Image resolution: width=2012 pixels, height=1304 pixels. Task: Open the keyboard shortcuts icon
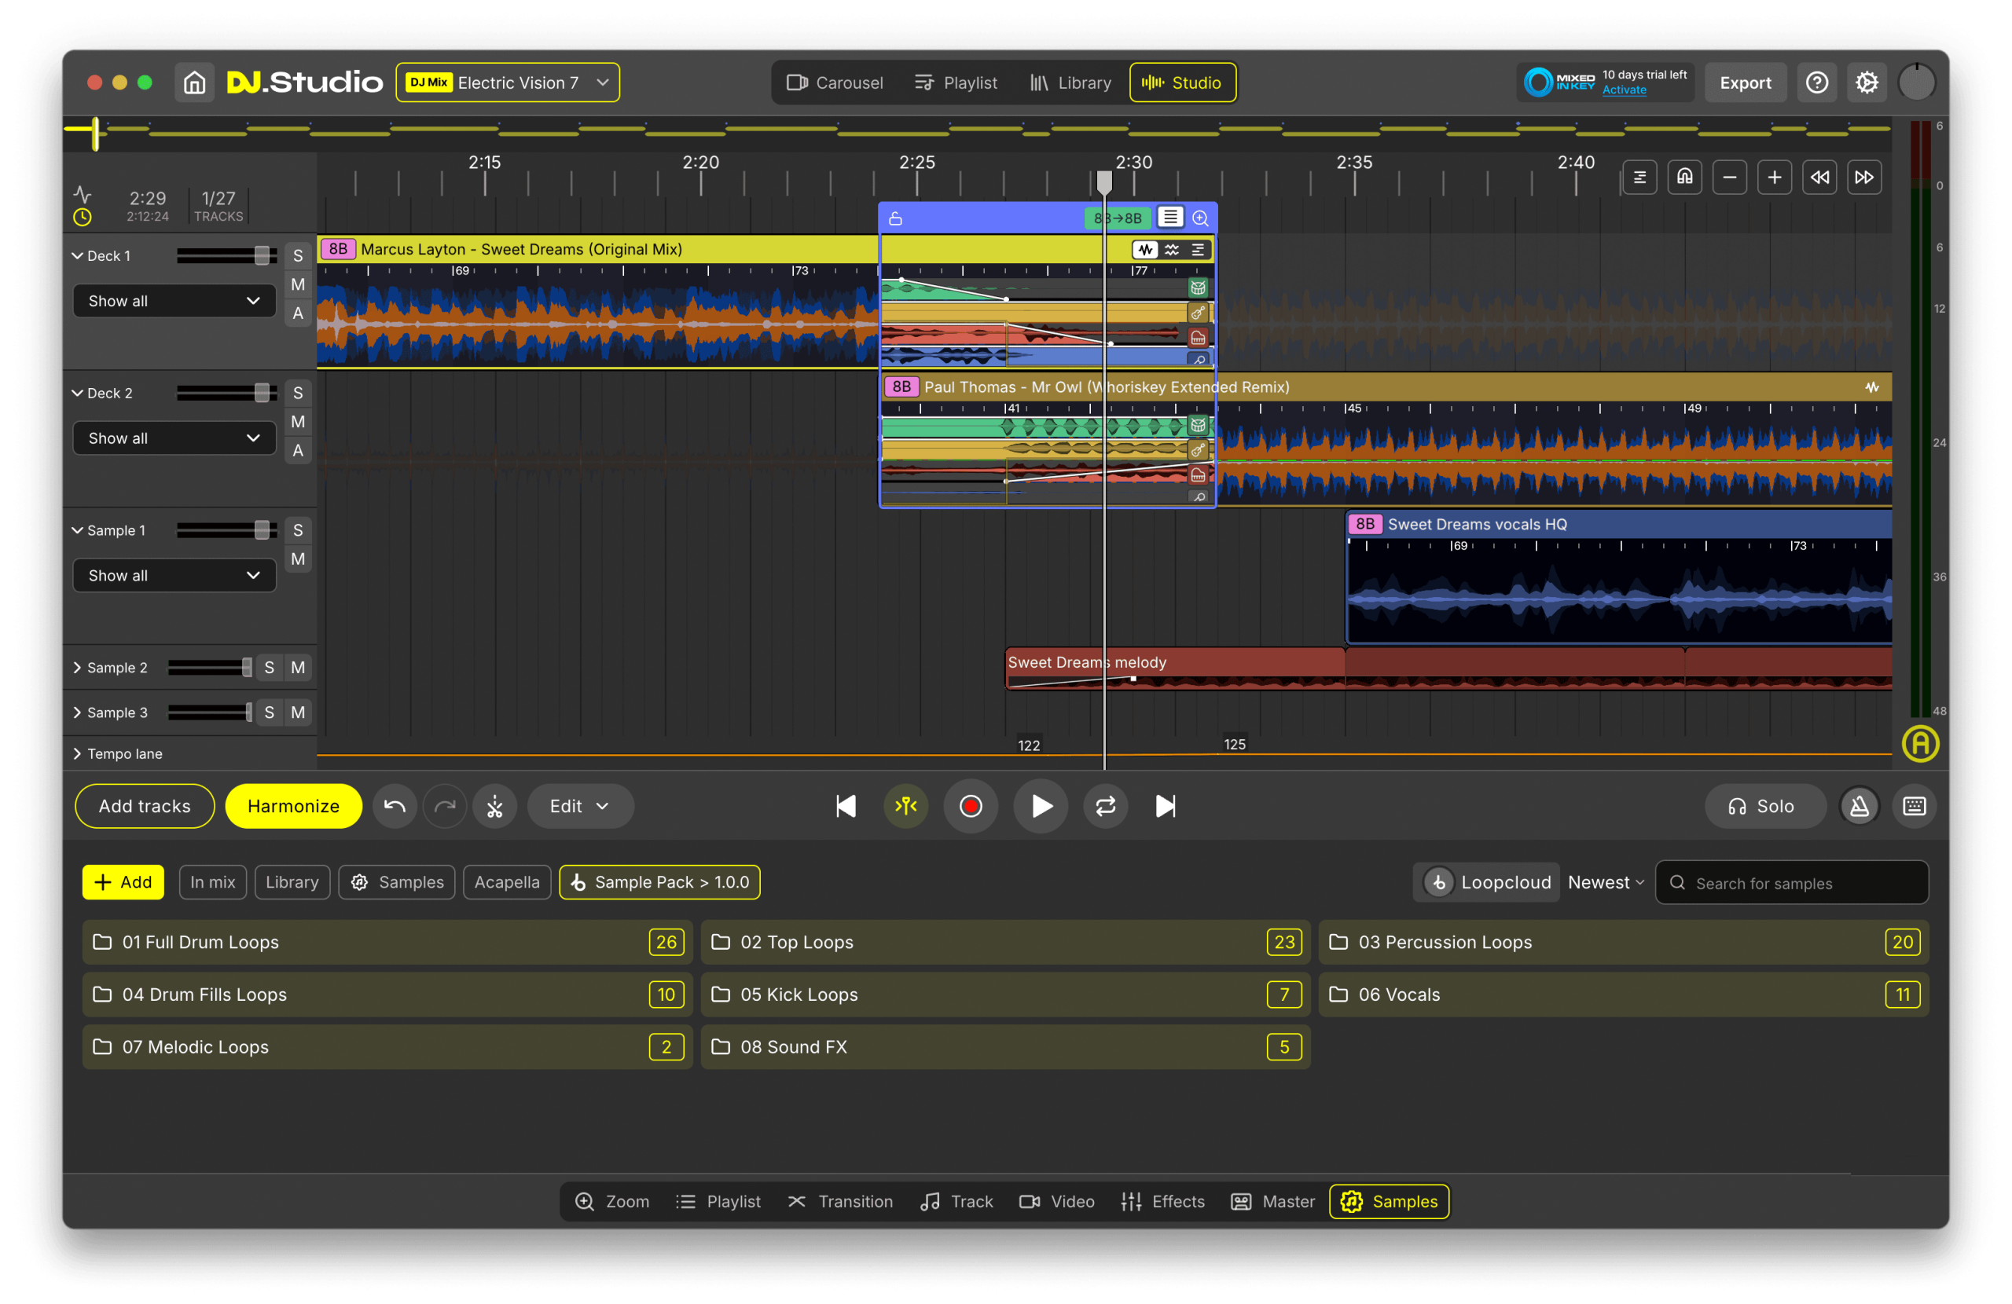coord(1914,806)
